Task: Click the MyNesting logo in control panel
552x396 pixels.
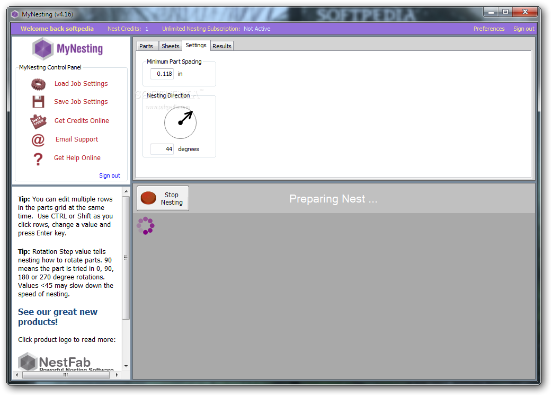Action: (x=68, y=49)
